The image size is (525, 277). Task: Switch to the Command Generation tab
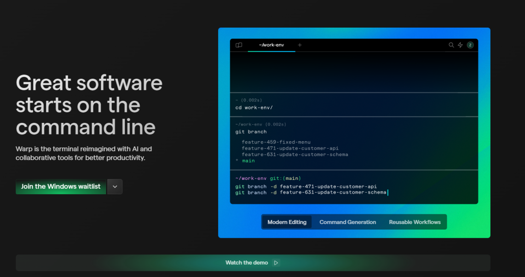click(x=347, y=222)
